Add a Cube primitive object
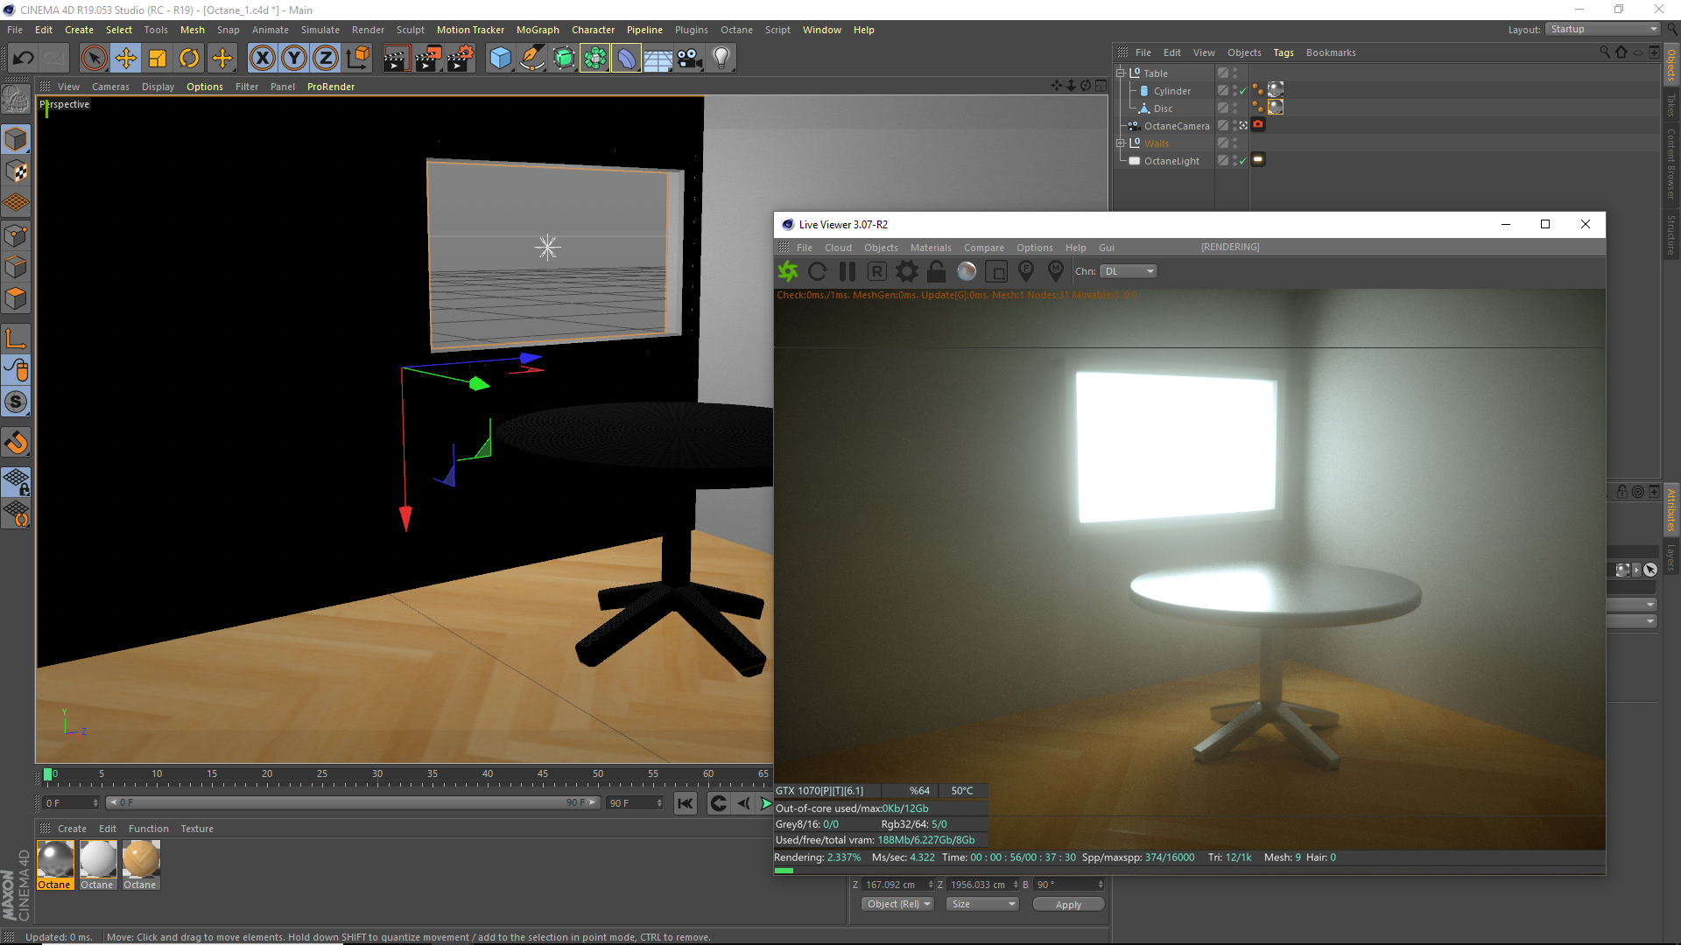The height and width of the screenshot is (945, 1681). [500, 59]
